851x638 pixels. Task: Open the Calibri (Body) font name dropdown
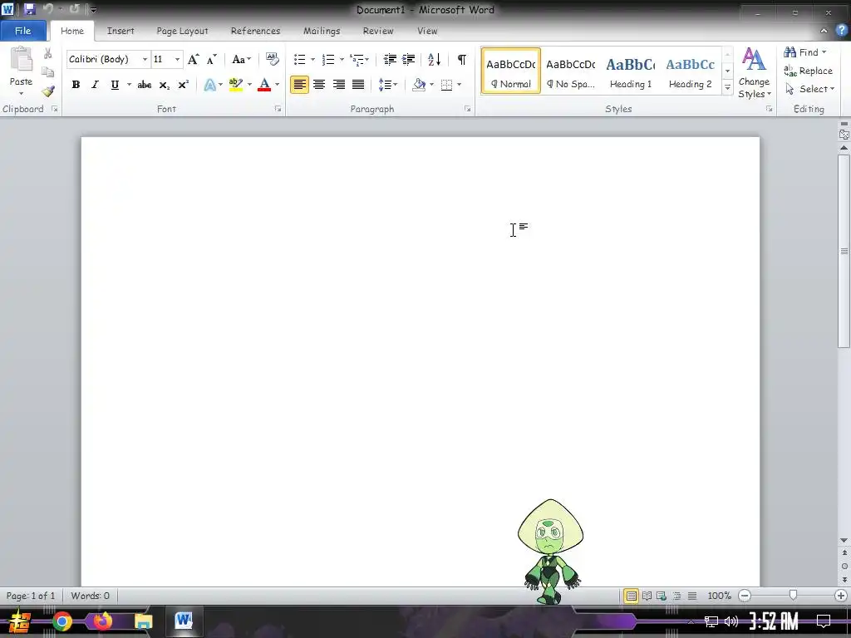145,59
